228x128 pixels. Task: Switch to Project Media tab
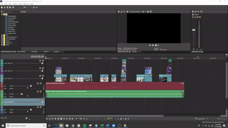coord(21,52)
